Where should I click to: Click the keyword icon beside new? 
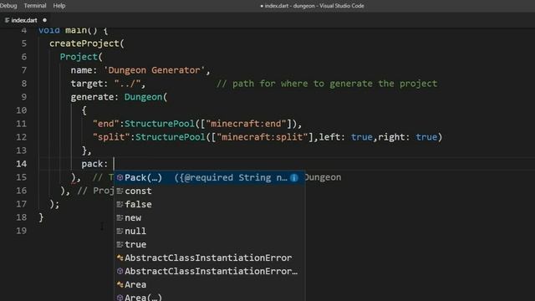[x=120, y=217]
